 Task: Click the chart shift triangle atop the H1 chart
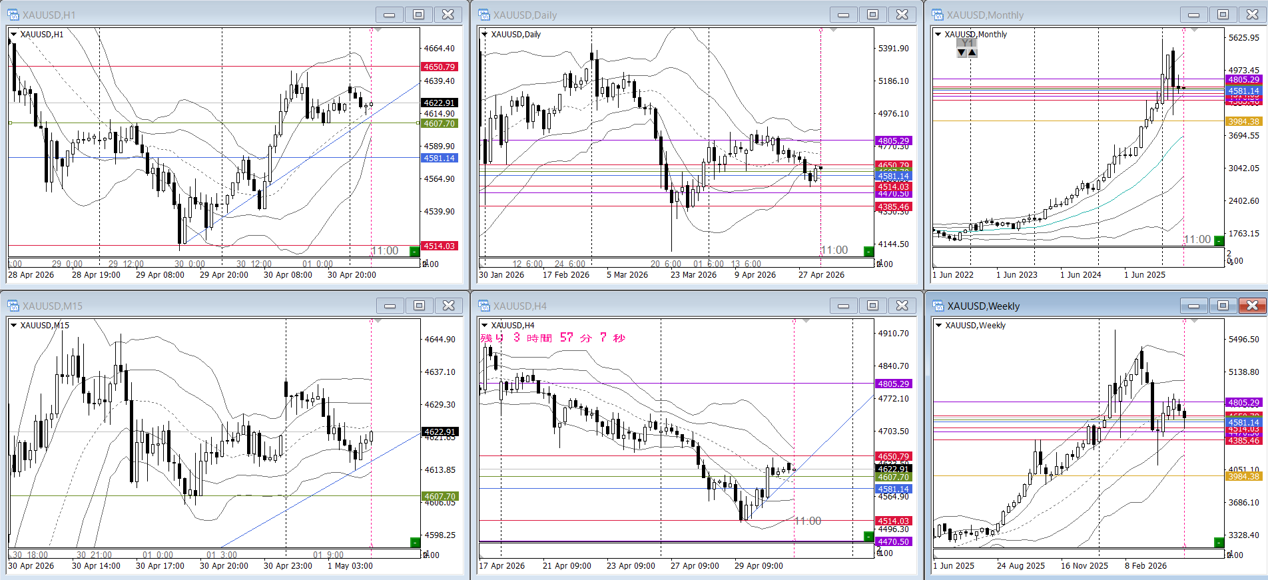coord(378,30)
